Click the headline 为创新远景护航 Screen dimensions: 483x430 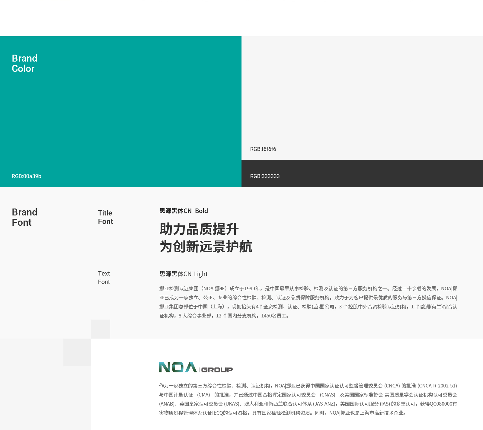point(206,247)
